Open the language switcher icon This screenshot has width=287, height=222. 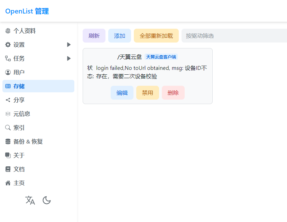30,200
